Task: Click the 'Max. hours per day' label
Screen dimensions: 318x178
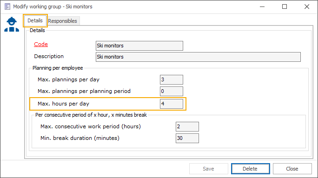Action: [x=64, y=104]
